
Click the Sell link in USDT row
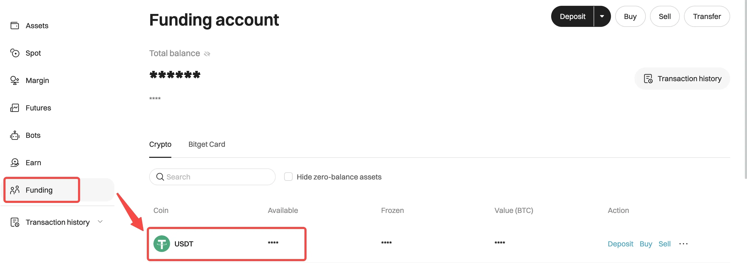point(664,244)
